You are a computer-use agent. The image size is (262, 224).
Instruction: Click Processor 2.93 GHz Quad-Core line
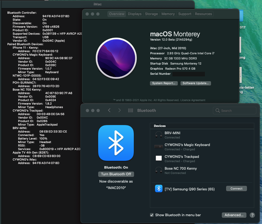click(x=182, y=54)
